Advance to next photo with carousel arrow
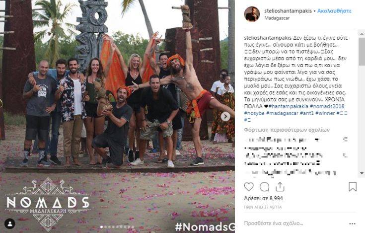The image size is (365, 233). point(225,116)
